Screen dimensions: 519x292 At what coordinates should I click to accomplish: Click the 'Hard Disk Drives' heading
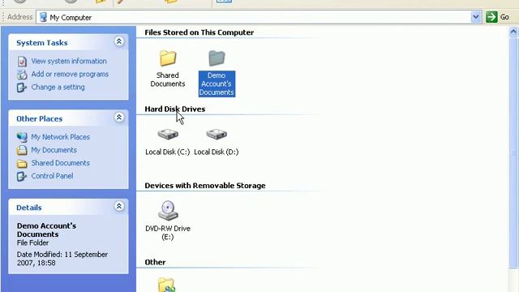coord(175,109)
